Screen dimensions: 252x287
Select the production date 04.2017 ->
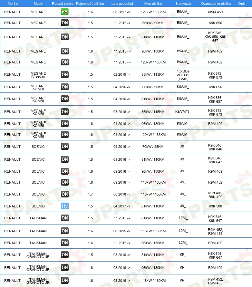point(122,206)
